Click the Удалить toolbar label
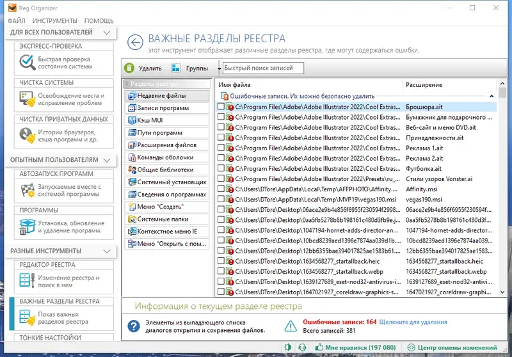 tap(150, 68)
